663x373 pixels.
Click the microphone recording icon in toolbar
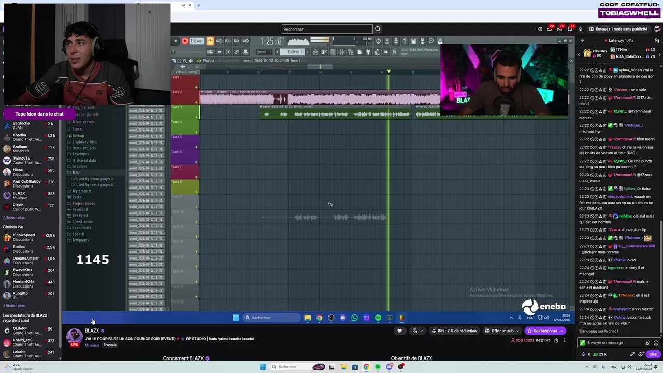(396, 41)
